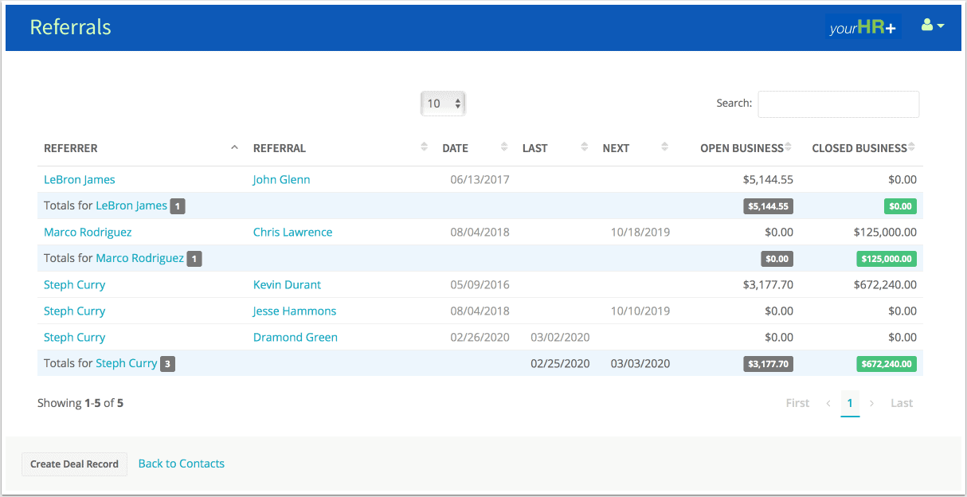The image size is (967, 497).
Task: Open the Jesse Hammons referral link
Action: click(295, 311)
